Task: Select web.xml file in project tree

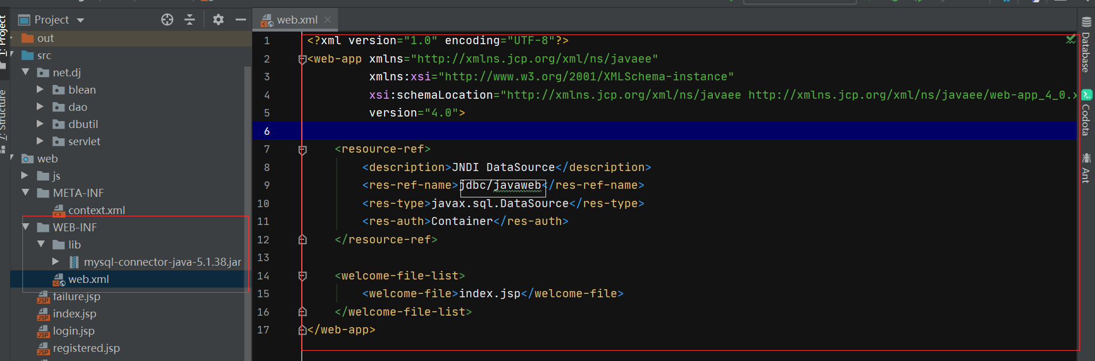Action: pos(89,279)
